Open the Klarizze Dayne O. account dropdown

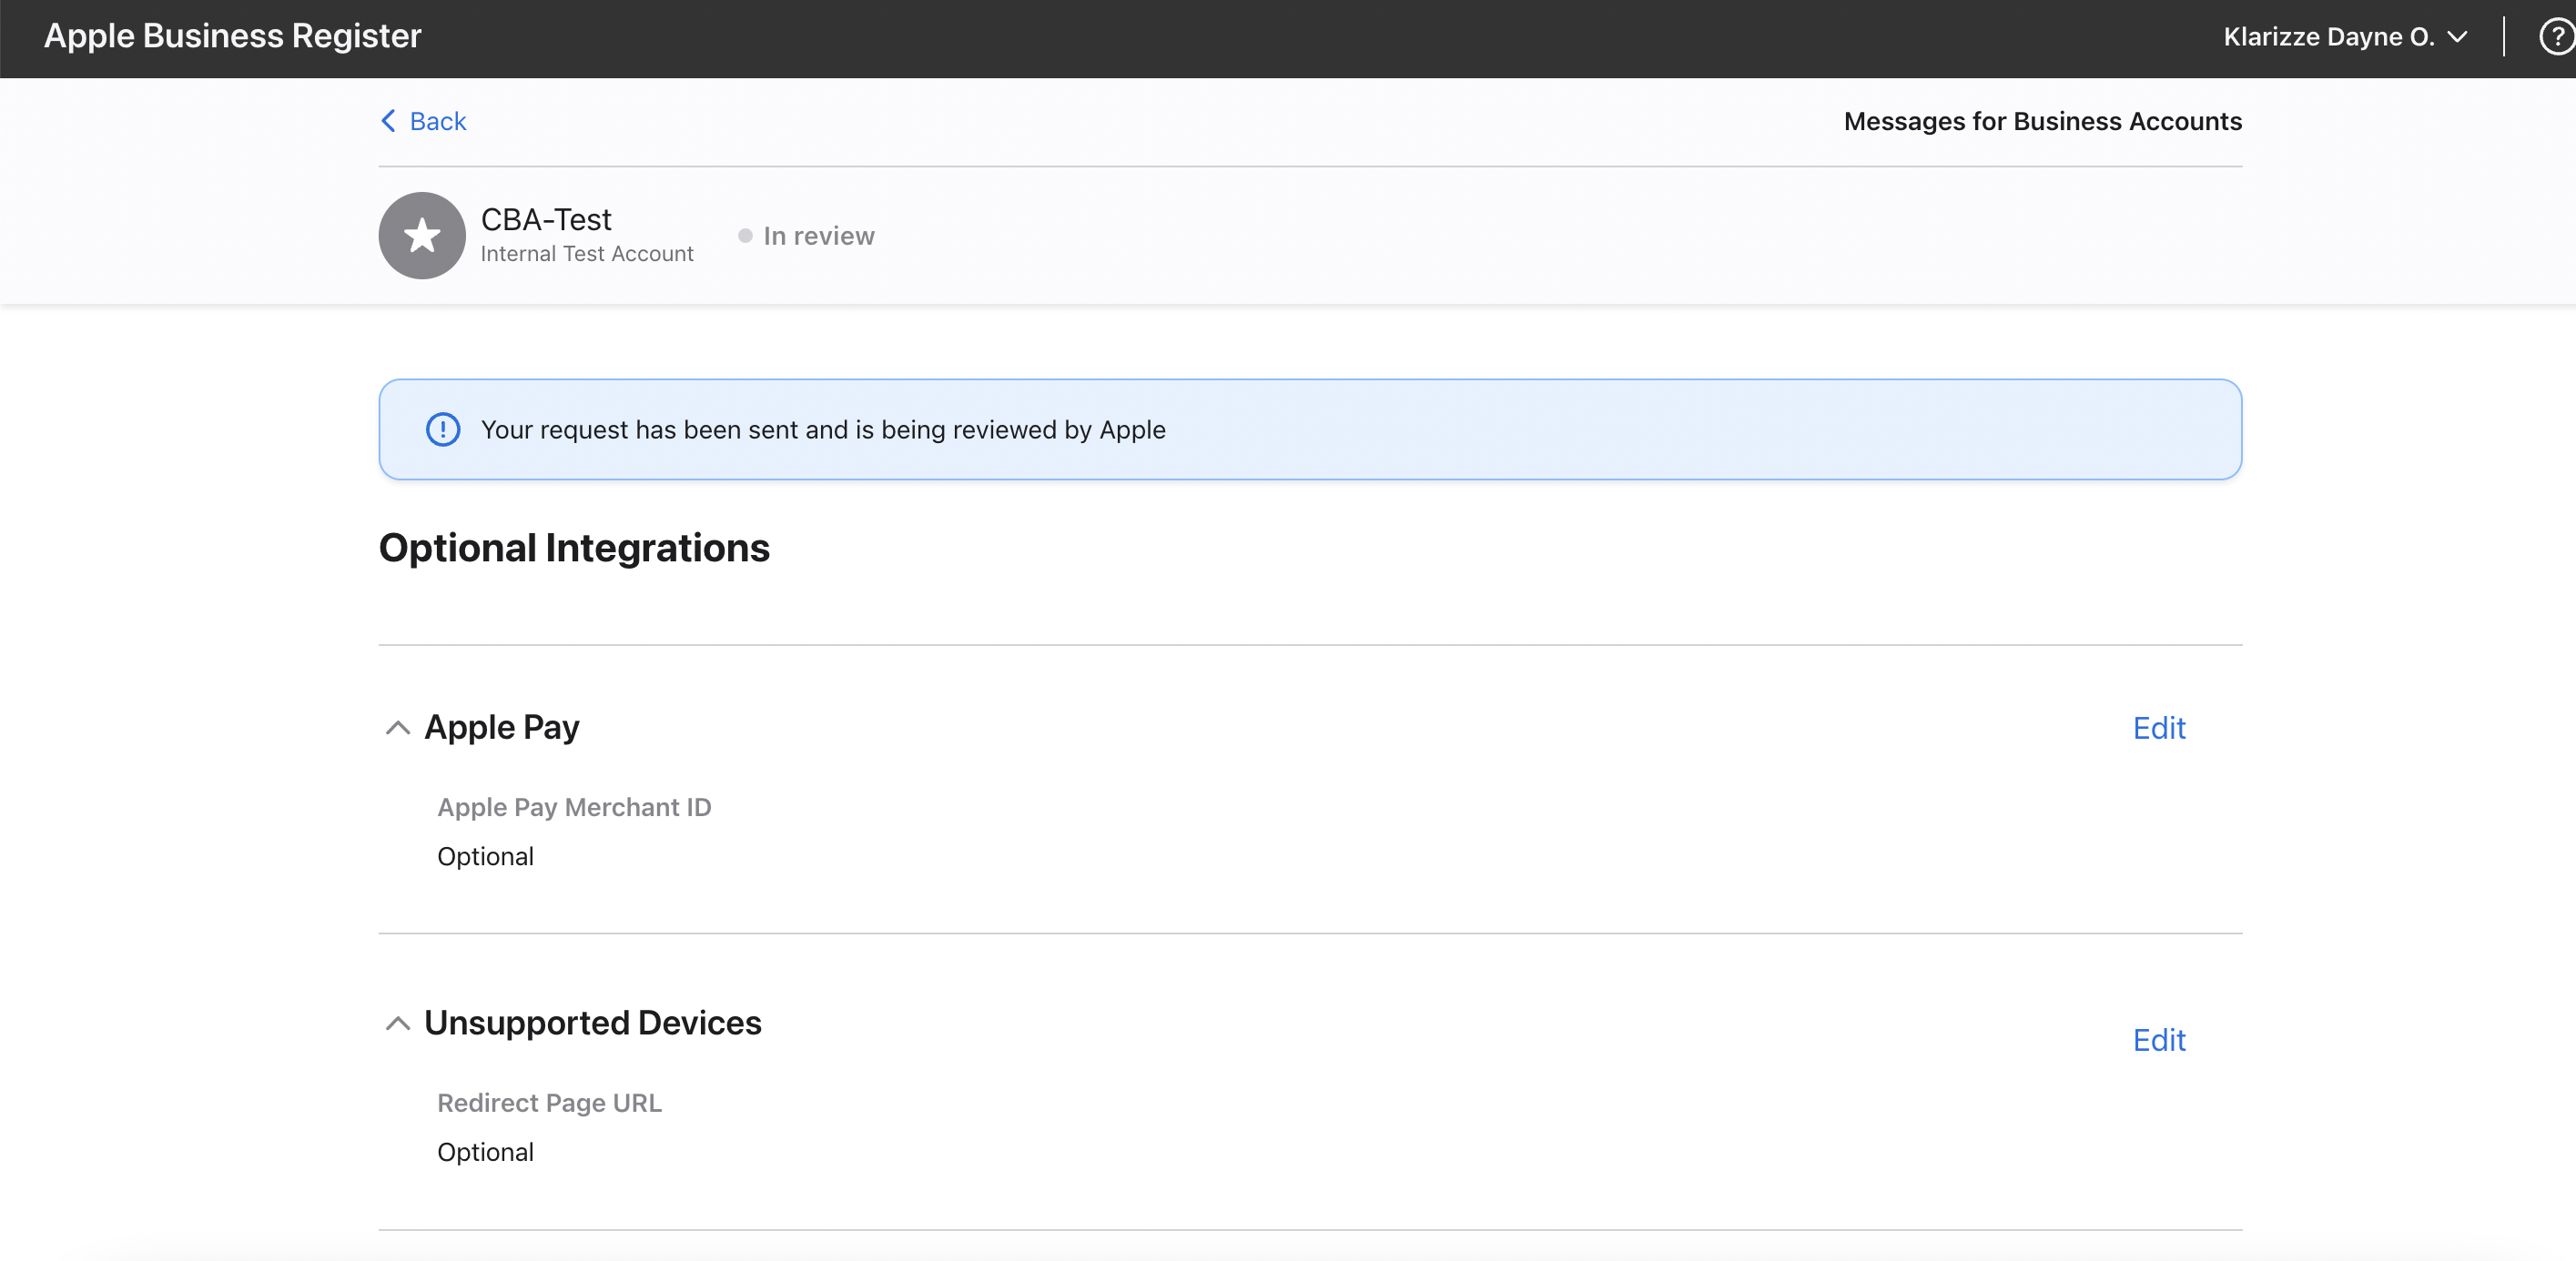click(x=2345, y=37)
